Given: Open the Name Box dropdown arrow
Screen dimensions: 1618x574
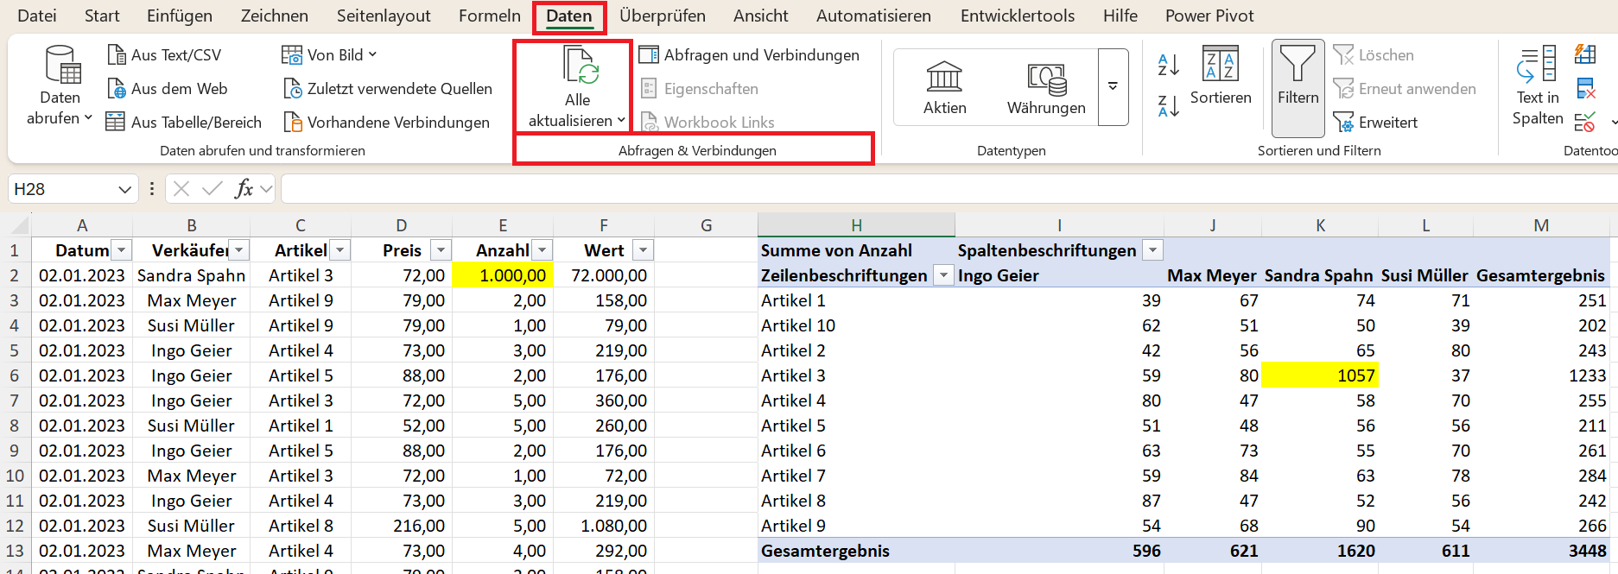Looking at the screenshot, I should 124,189.
